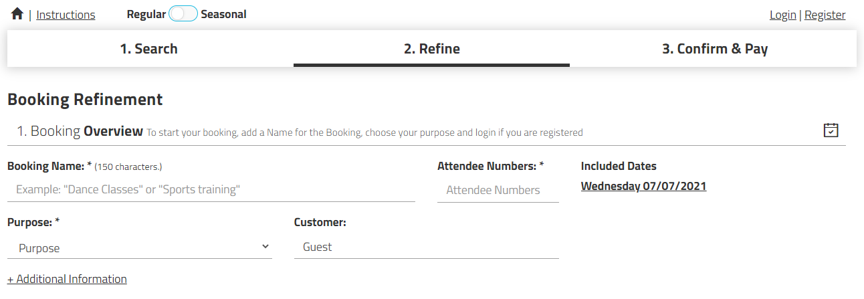864x299 pixels.
Task: Click the home icon
Action: [x=17, y=14]
